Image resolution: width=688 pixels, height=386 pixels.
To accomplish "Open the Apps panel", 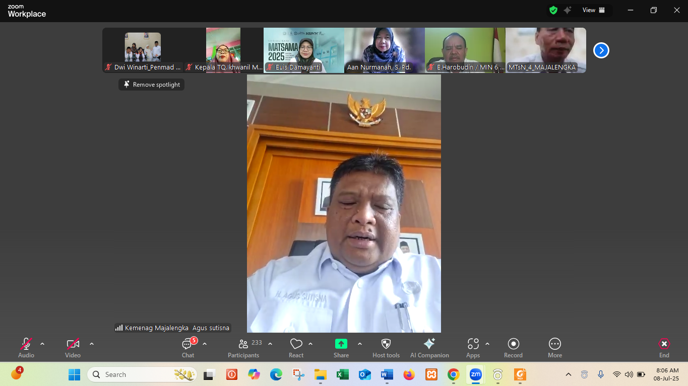I will tap(473, 347).
